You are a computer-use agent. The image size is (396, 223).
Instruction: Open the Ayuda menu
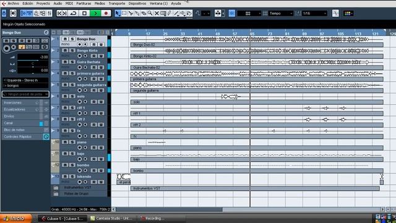point(176,4)
